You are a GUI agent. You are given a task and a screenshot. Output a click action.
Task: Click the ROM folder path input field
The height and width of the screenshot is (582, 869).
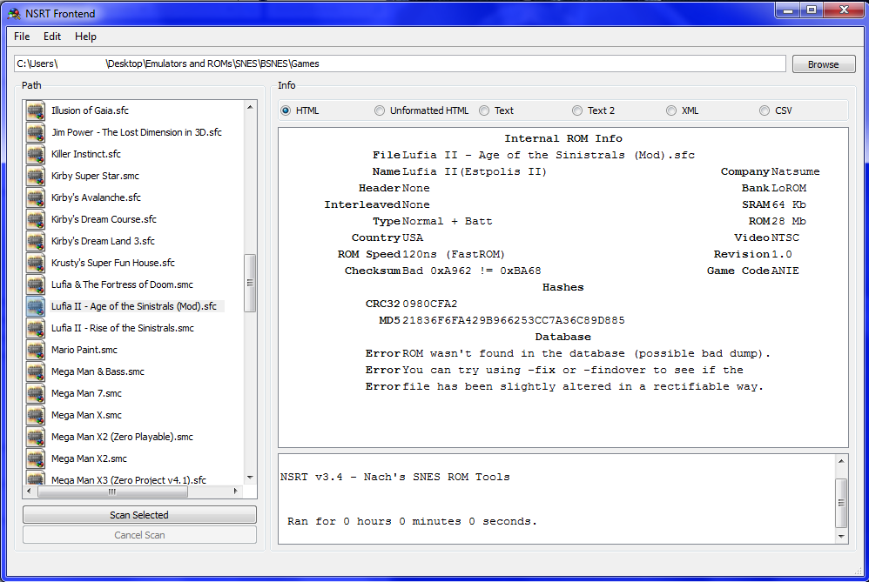point(400,64)
